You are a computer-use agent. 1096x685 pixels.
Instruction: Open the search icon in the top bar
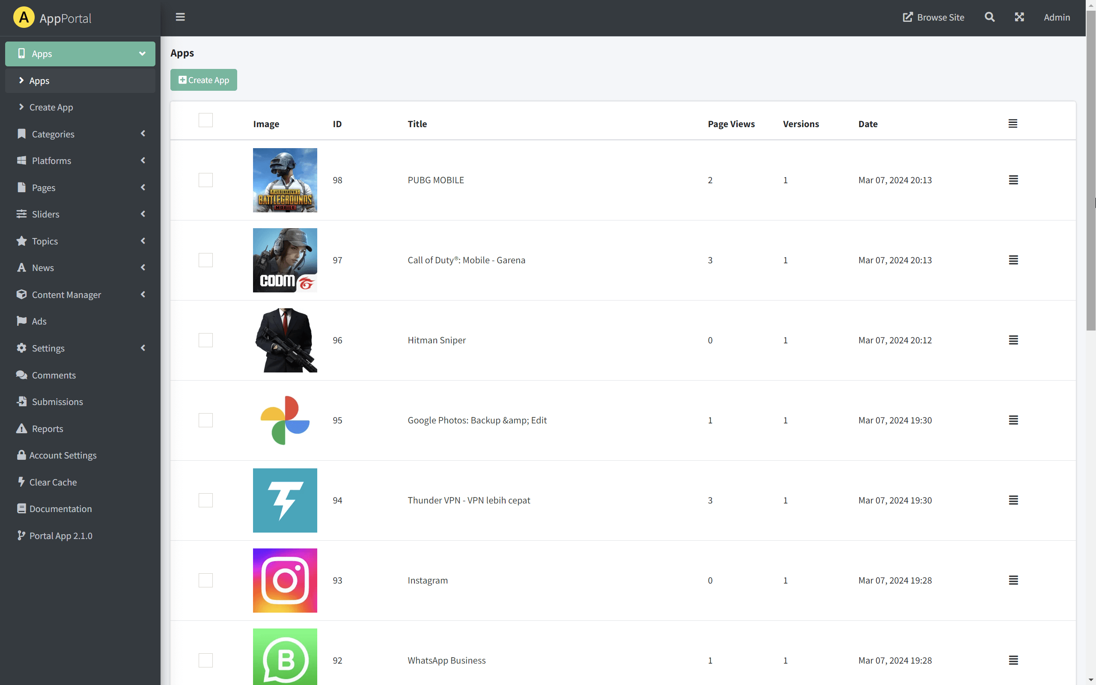click(989, 17)
